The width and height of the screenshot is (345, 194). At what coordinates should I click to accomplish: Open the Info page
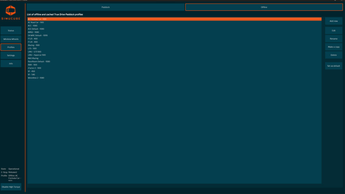click(x=11, y=63)
